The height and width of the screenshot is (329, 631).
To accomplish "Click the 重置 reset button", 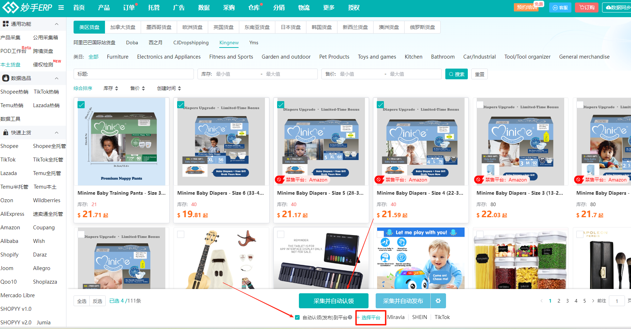I will (480, 74).
